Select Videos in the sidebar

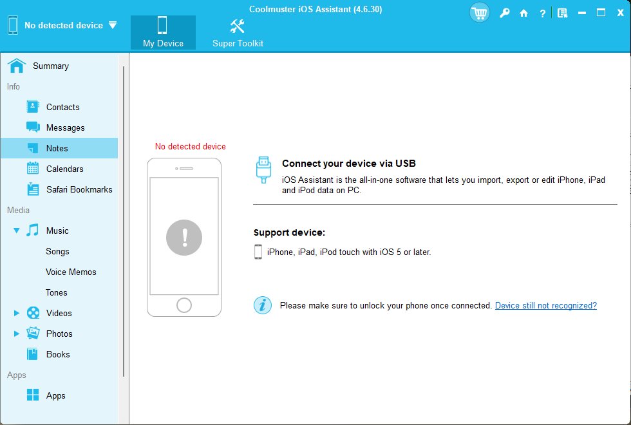(x=59, y=313)
